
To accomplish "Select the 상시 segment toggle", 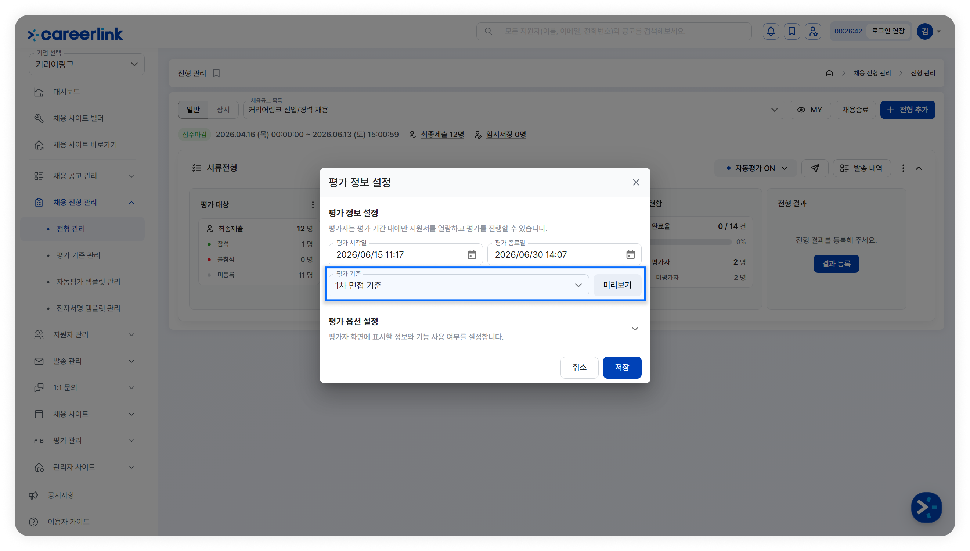I will (x=223, y=110).
